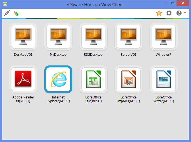Launch the RDSDesktop monitor icon
Screen dimensions: 191x142
click(x=93, y=37)
